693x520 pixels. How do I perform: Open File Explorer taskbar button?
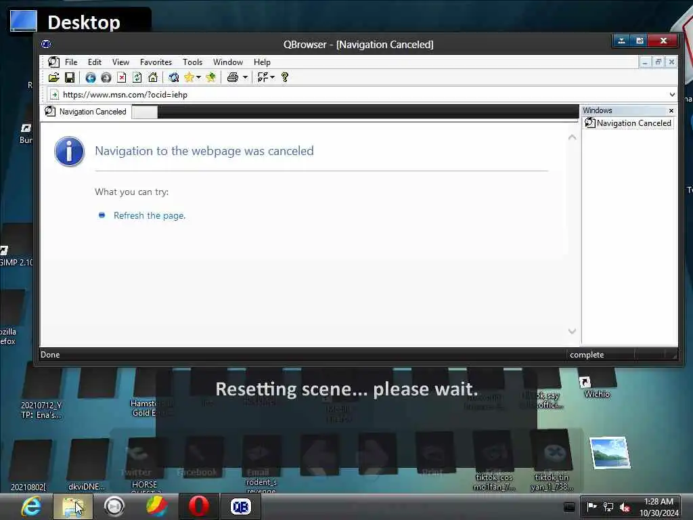click(73, 506)
